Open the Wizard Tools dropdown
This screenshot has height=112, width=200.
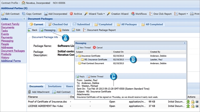coord(95,14)
